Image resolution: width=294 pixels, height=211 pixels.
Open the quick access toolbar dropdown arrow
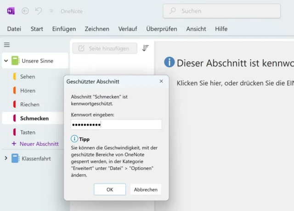51,11
